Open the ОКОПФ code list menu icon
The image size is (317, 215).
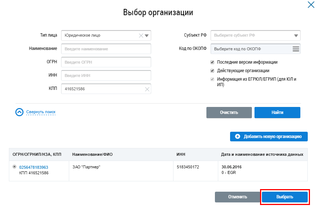296,49
